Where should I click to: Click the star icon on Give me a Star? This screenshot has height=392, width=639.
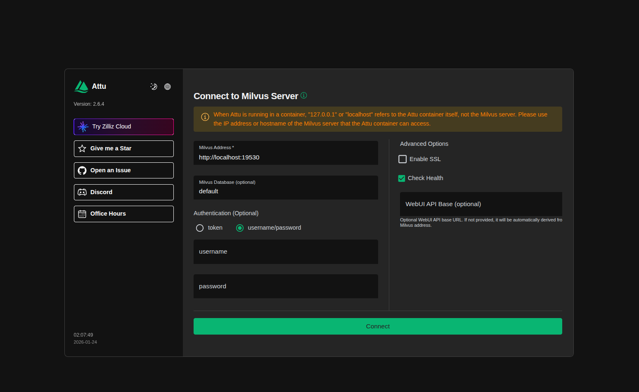82,148
